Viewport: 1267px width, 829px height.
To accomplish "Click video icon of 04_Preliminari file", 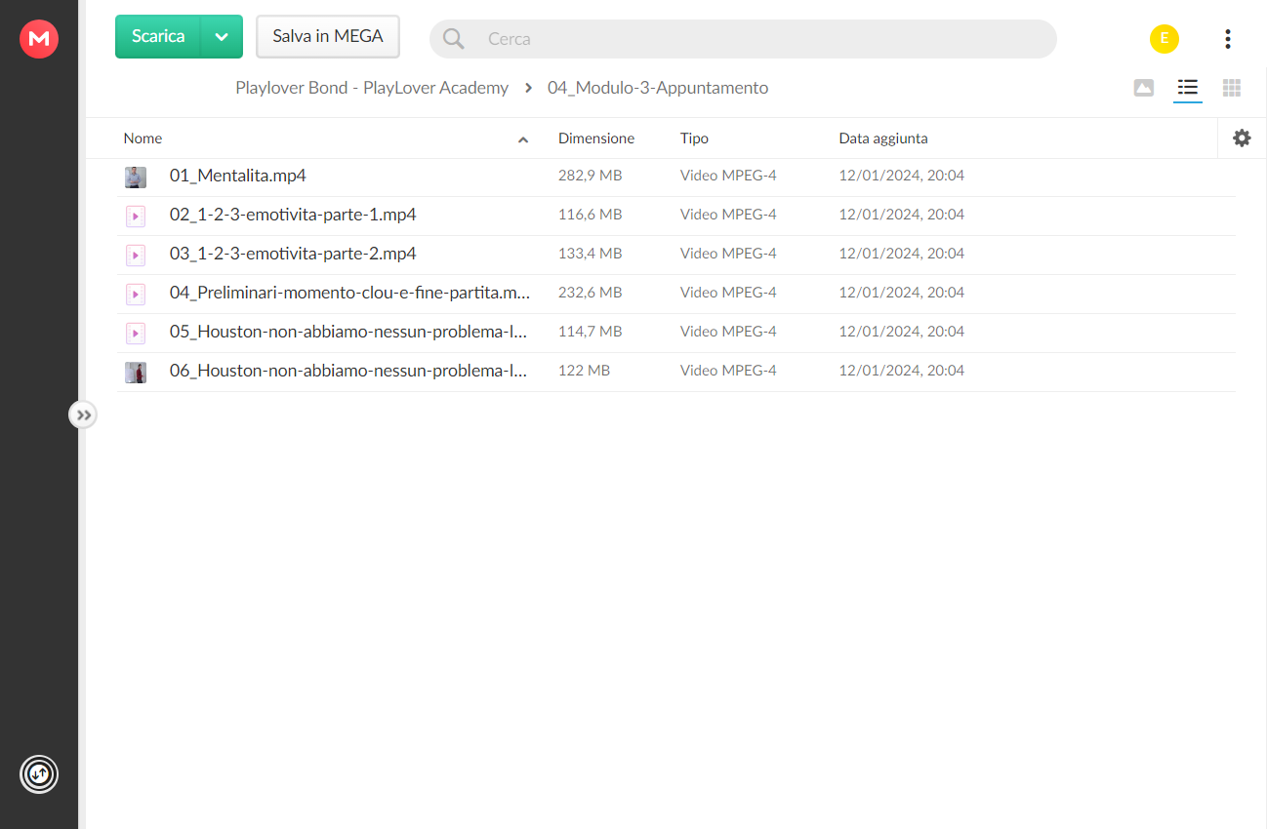I will point(136,295).
